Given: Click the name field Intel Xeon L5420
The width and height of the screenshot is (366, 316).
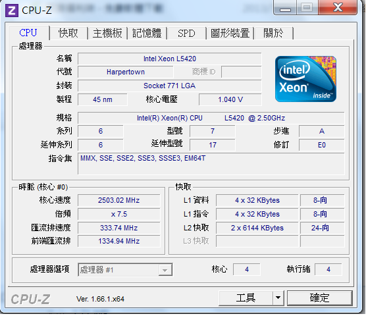Looking at the screenshot, I should point(170,59).
